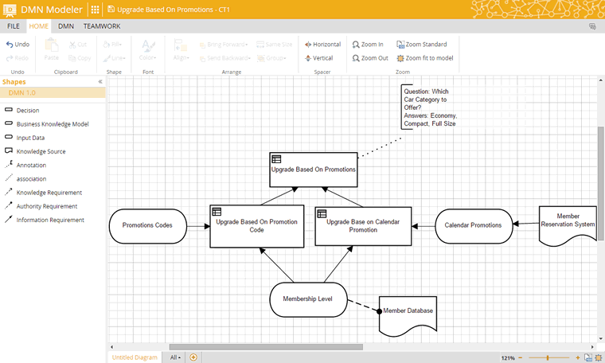Image resolution: width=605 pixels, height=363 pixels.
Task: Apply Vertical spacer
Action: 318,58
